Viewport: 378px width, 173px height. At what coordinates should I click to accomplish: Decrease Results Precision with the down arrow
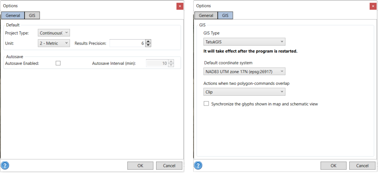tap(148, 45)
